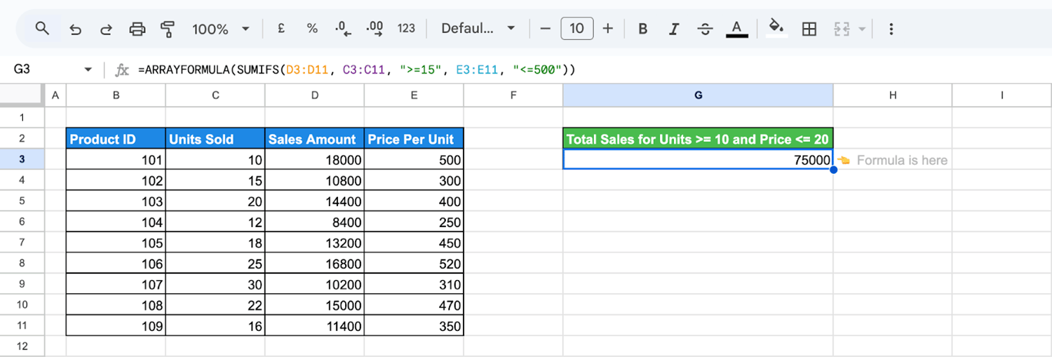Click the Price Per Unit header cell
This screenshot has width=1052, height=357.
[x=414, y=139]
